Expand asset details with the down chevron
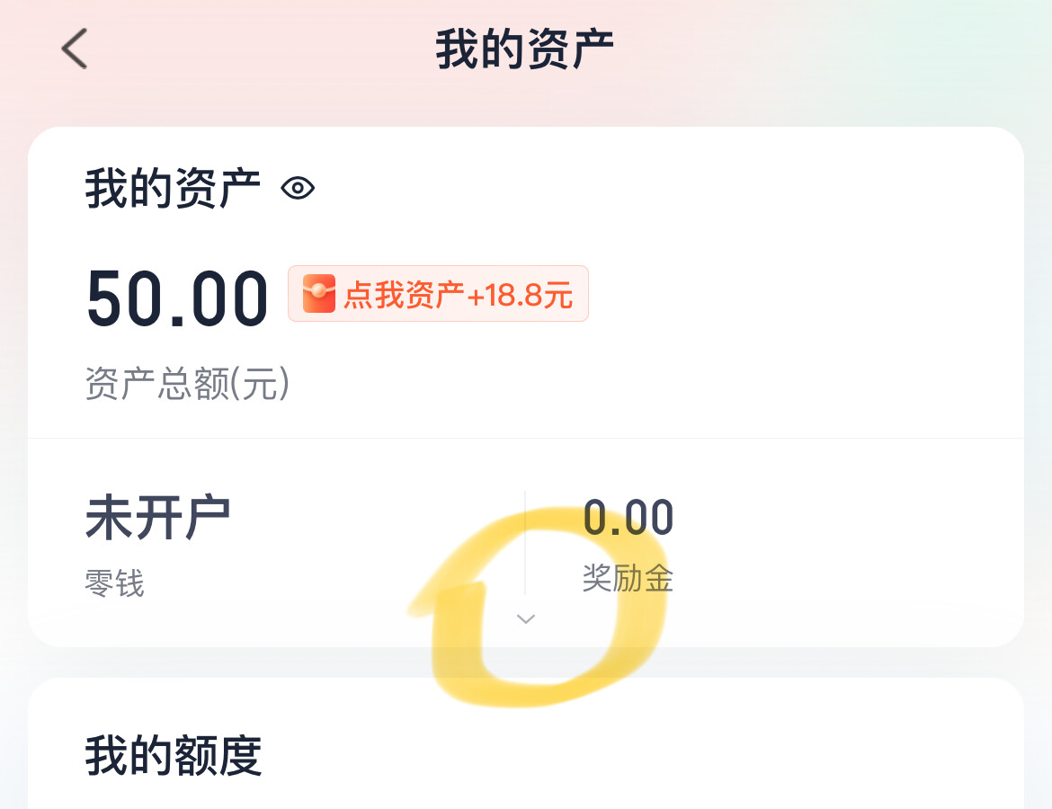1052x809 pixels. pos(526,618)
